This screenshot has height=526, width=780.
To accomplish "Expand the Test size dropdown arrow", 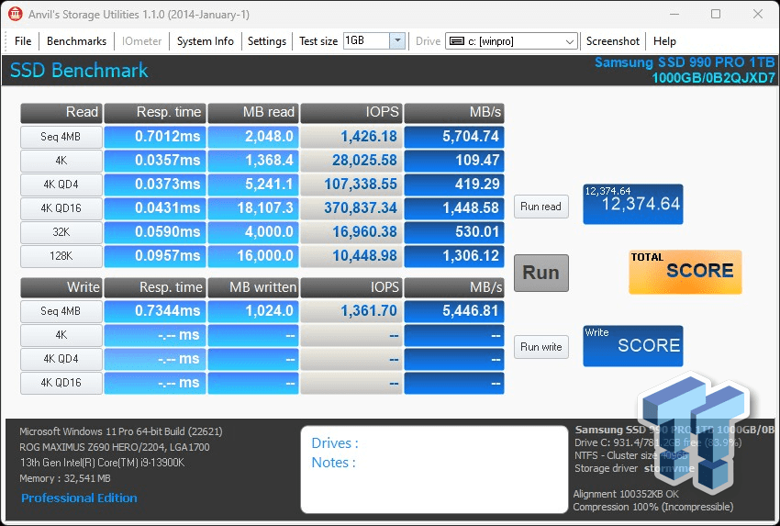I will coord(397,40).
